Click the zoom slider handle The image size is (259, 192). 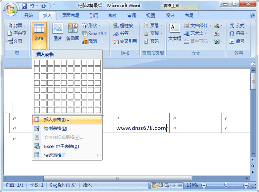click(226, 185)
